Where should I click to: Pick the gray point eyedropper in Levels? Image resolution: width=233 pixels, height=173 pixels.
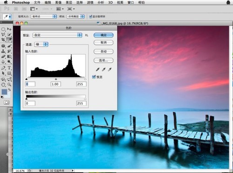[x=103, y=70]
